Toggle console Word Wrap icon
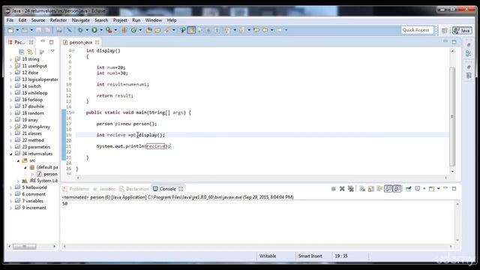The height and width of the screenshot is (270, 480). click(x=379, y=189)
